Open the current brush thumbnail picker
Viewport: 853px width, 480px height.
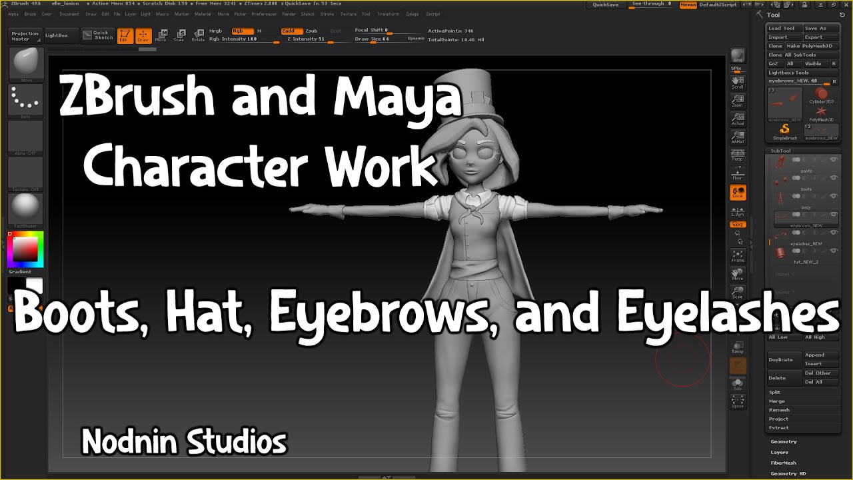pyautogui.click(x=26, y=65)
